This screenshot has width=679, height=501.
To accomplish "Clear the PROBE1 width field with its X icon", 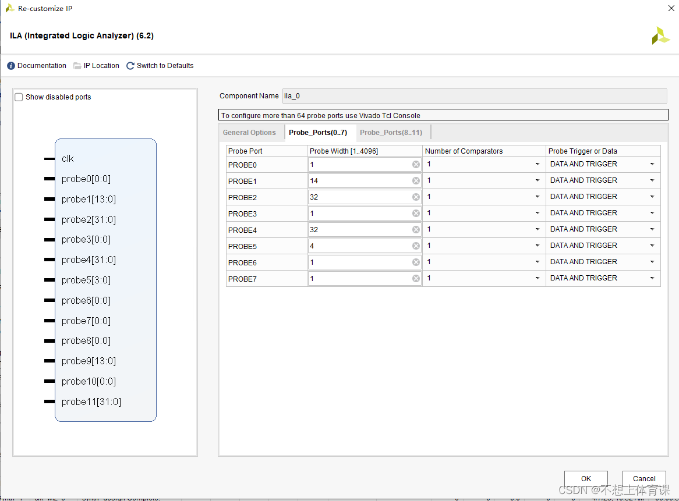I will pos(416,181).
